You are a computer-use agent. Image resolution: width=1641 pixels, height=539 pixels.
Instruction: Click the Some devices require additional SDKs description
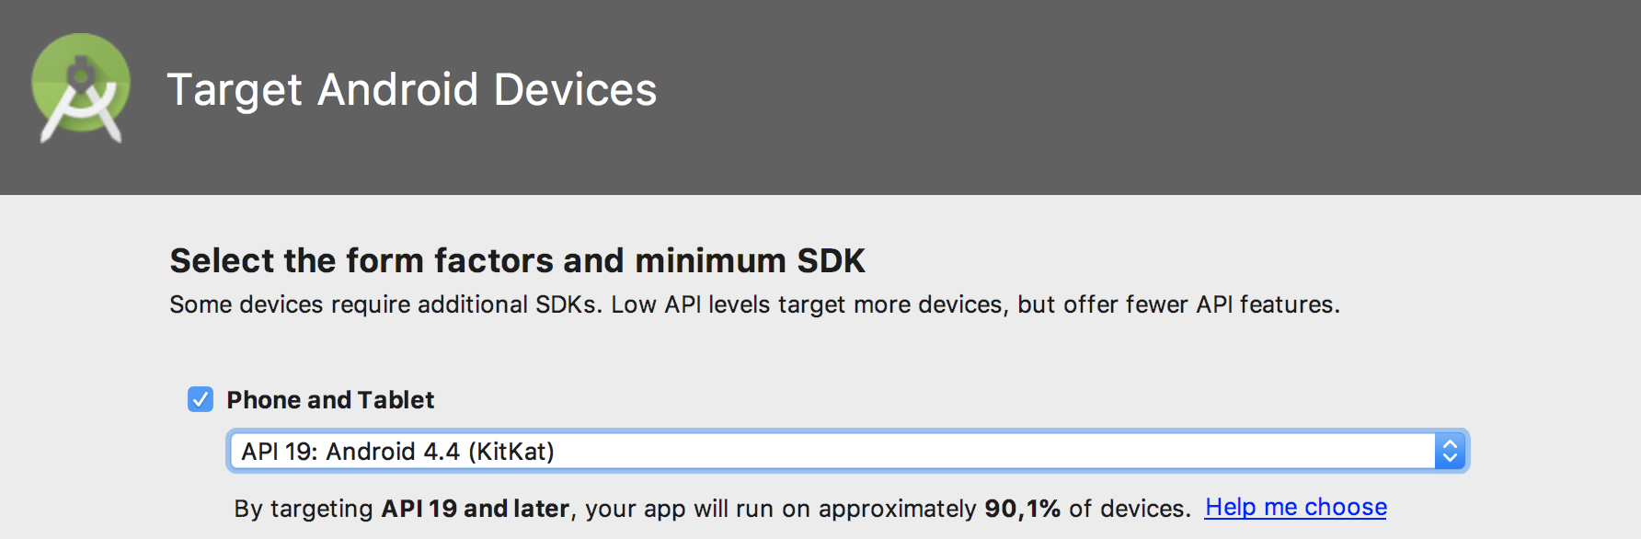tap(754, 304)
